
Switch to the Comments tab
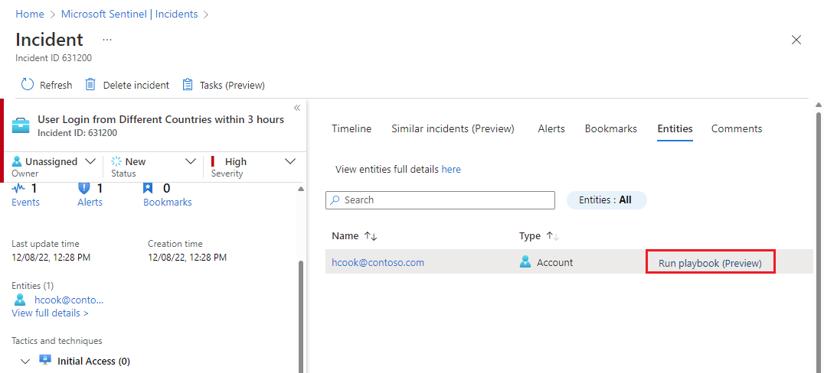point(736,128)
